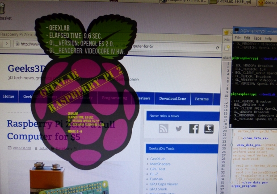Viewport: 277px width, 194px height.
Task: Click the page icon in the address bar
Action: pos(18,44)
